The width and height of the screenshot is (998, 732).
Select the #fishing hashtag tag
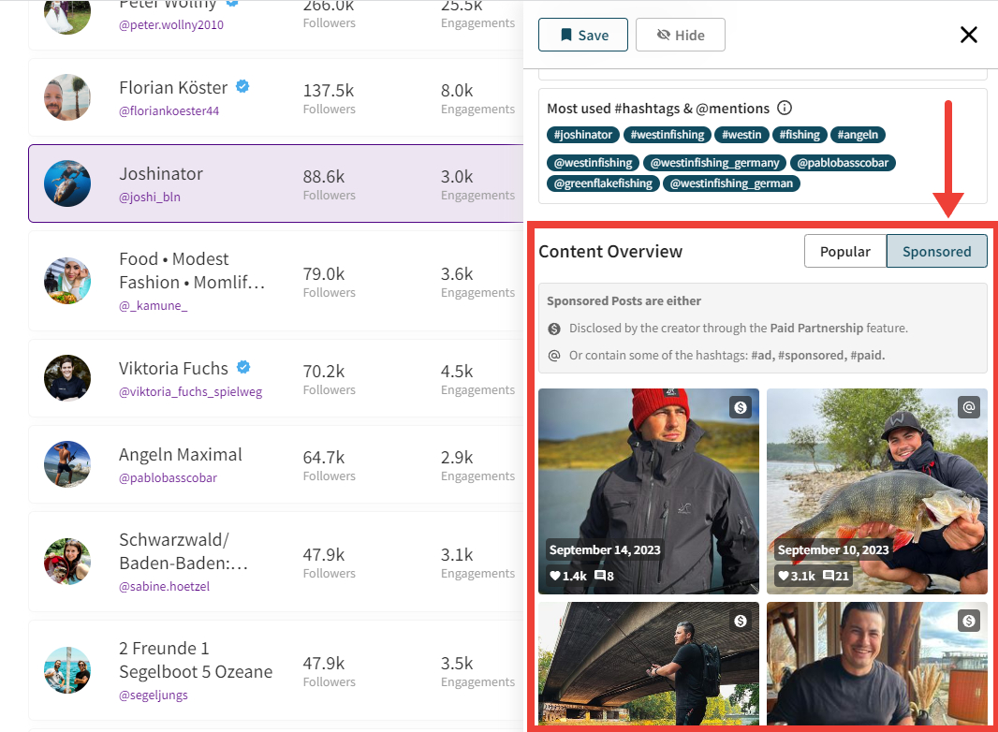click(800, 135)
